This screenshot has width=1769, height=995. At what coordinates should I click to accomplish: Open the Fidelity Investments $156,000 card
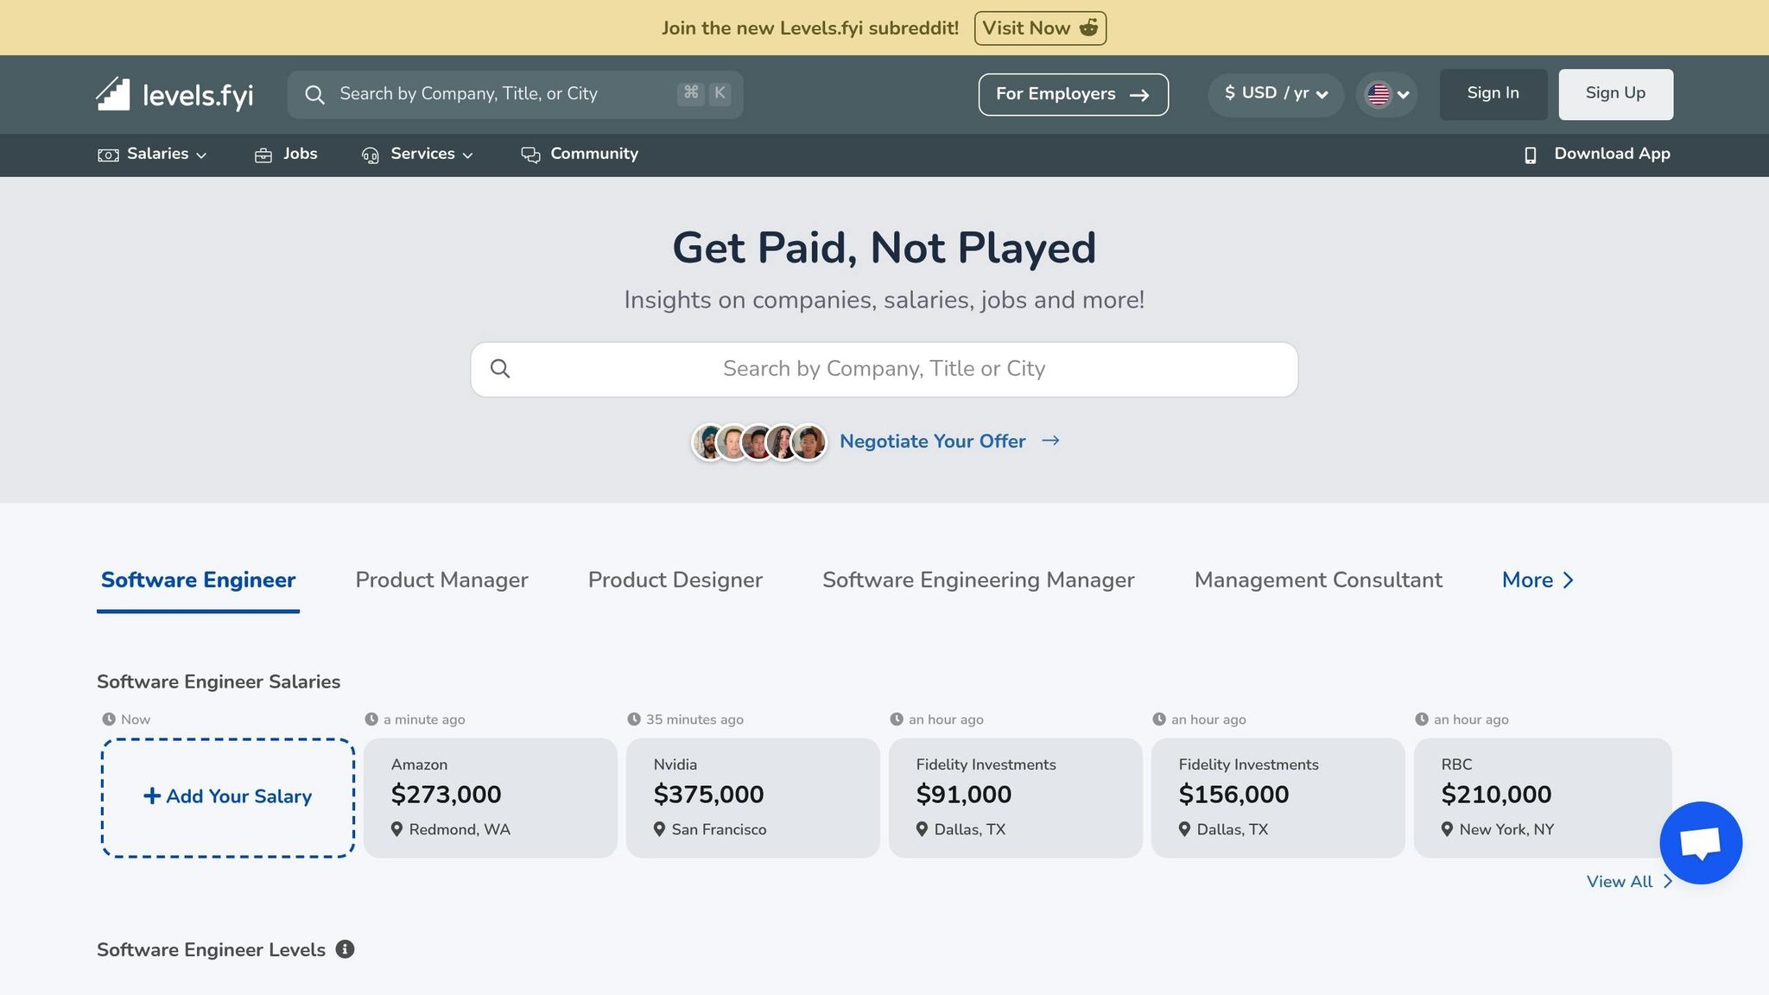coord(1278,797)
